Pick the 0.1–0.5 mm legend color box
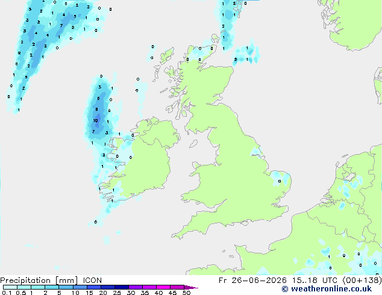 [10, 287]
